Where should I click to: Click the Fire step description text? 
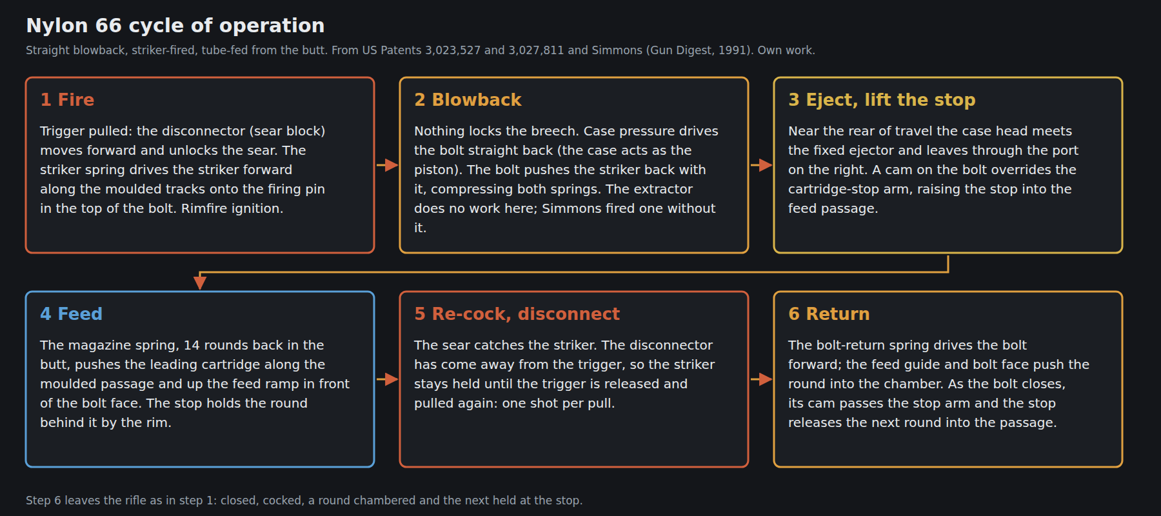(183, 170)
